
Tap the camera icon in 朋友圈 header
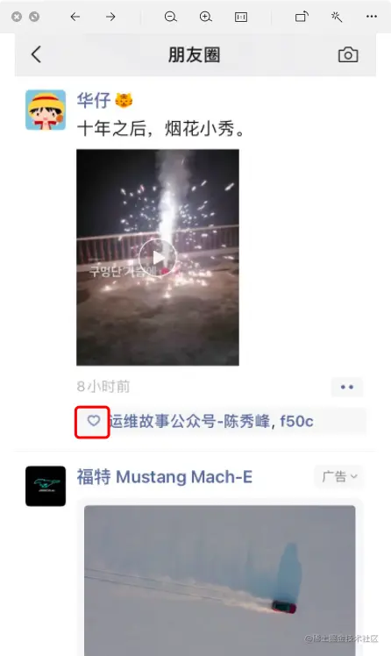pos(348,54)
